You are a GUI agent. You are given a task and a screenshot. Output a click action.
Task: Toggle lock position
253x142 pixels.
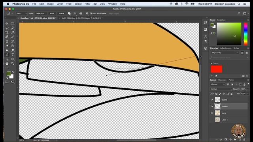(224, 94)
